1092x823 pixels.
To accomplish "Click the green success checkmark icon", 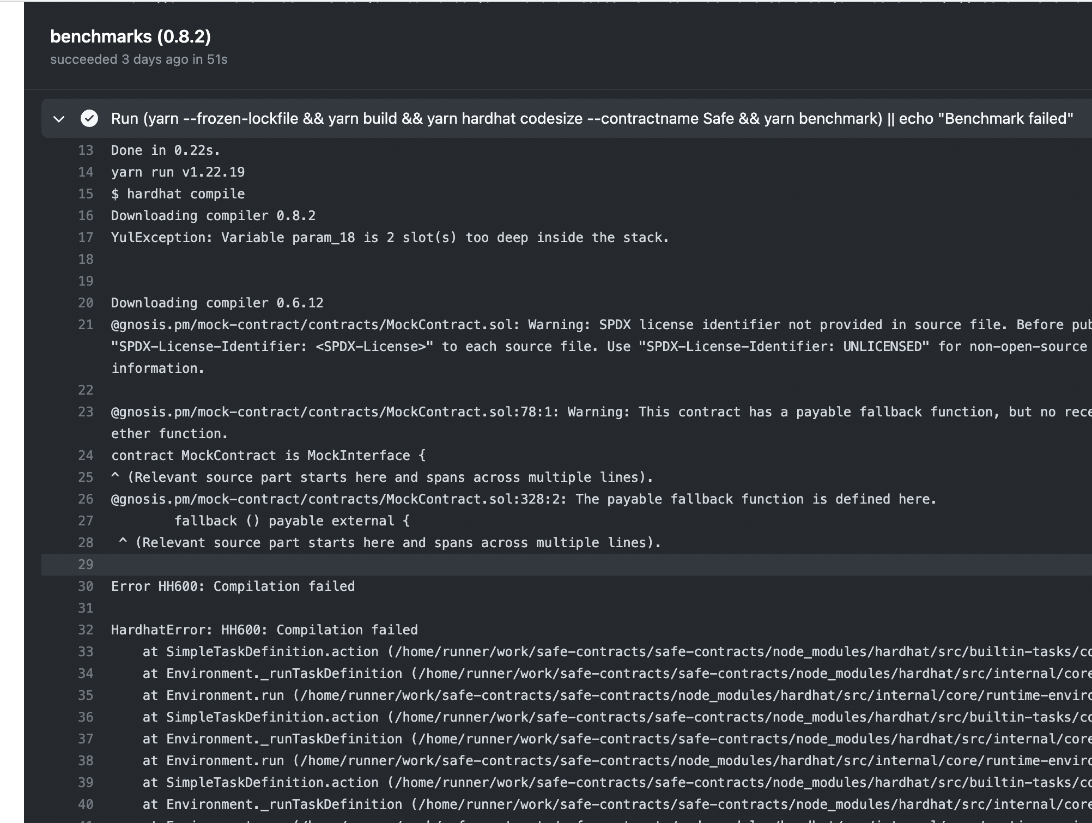I will coord(89,118).
